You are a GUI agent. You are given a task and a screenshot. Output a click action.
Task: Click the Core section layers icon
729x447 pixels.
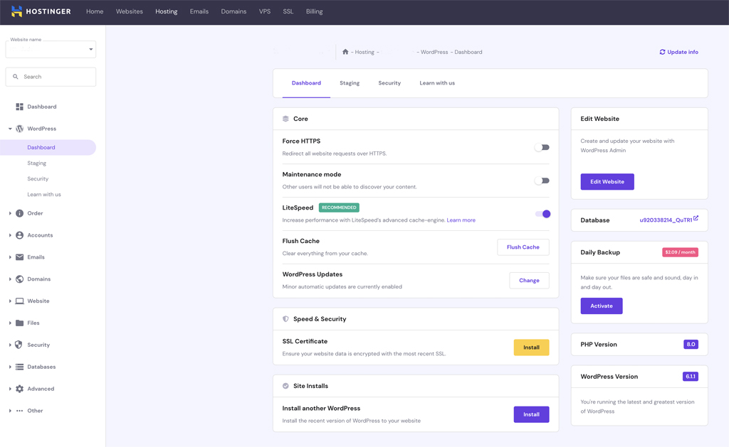point(285,119)
